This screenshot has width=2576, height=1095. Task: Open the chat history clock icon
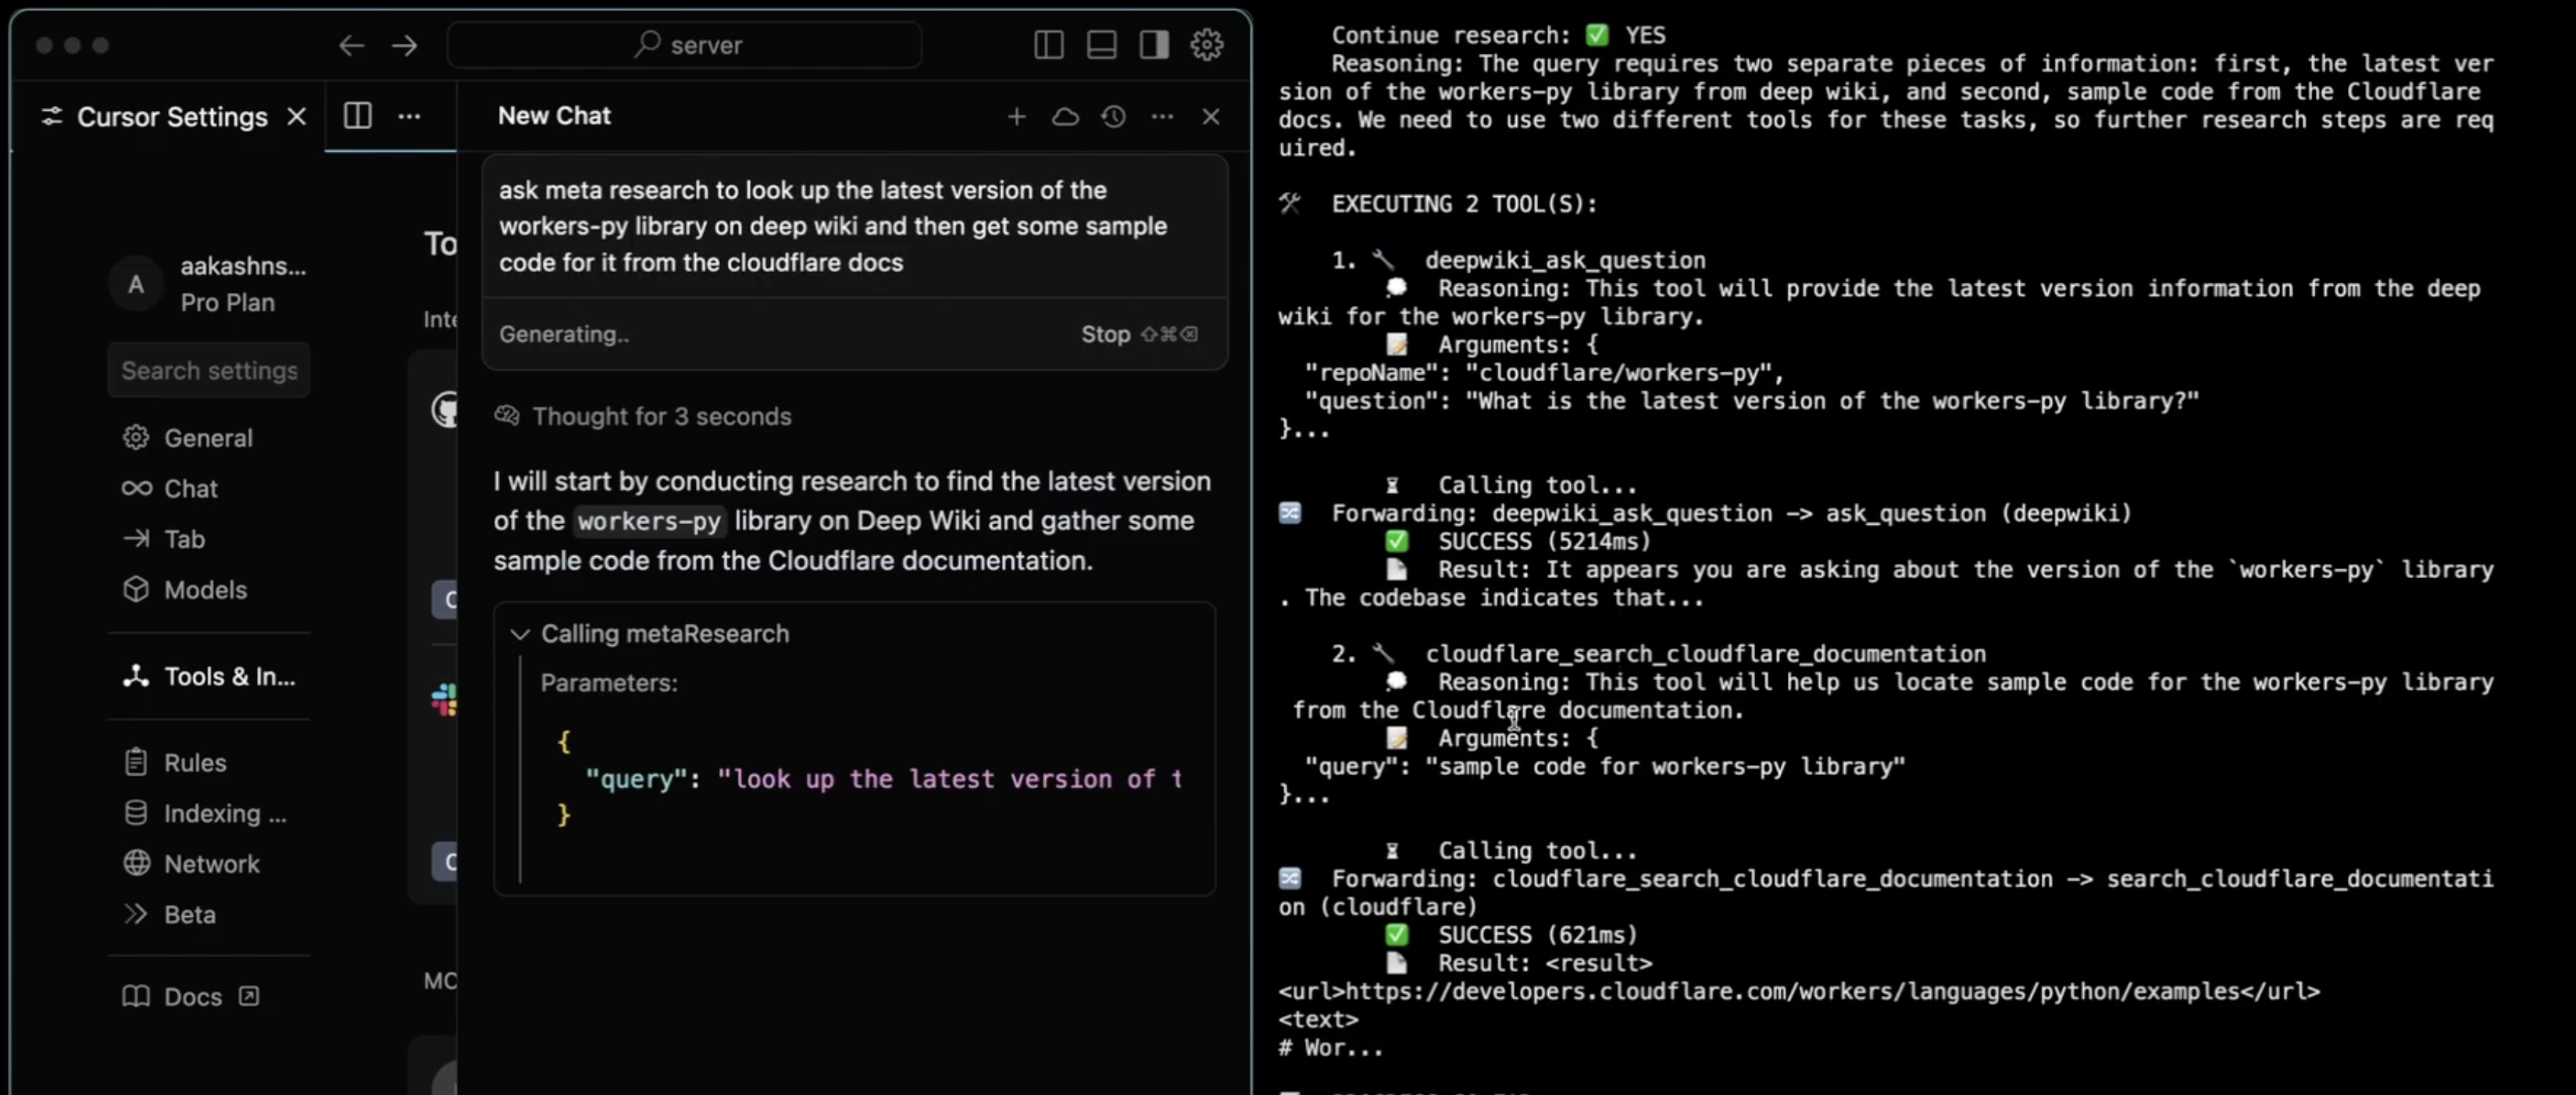[1113, 117]
